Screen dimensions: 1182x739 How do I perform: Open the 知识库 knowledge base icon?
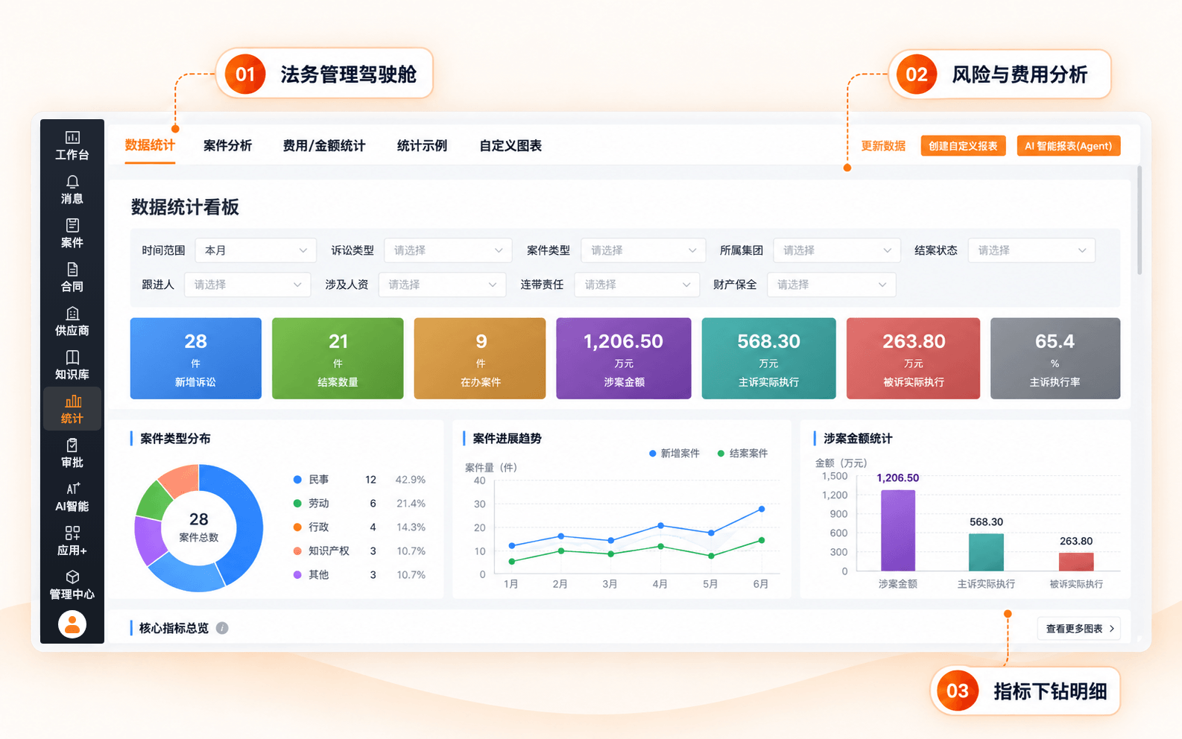pyautogui.click(x=72, y=365)
